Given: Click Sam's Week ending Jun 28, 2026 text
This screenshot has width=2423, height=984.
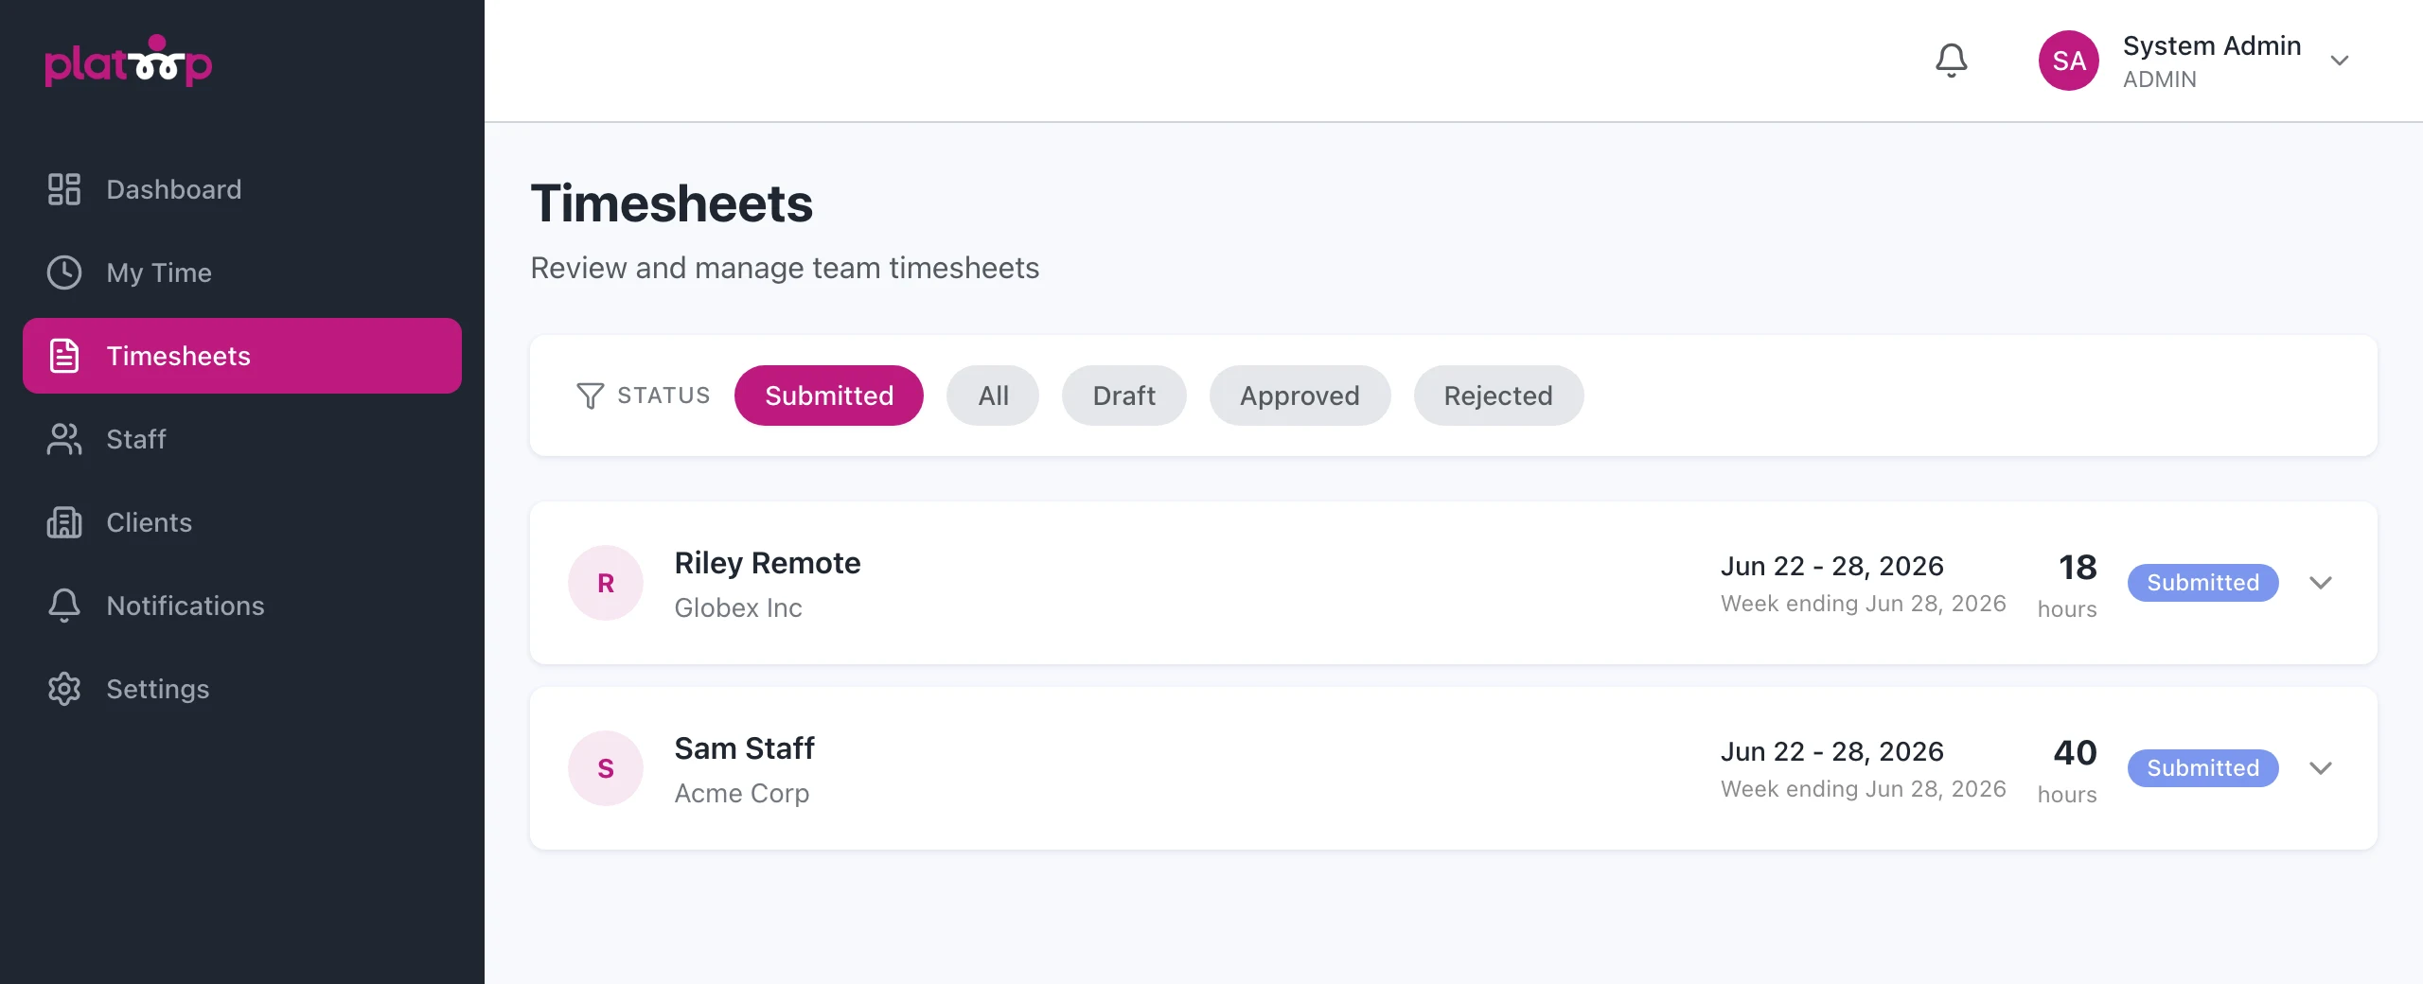Looking at the screenshot, I should pyautogui.click(x=1864, y=789).
